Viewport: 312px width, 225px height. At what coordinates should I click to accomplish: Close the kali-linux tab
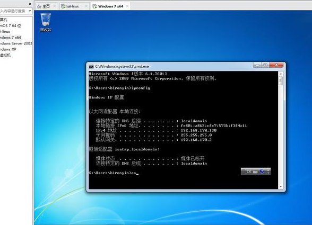(x=86, y=6)
